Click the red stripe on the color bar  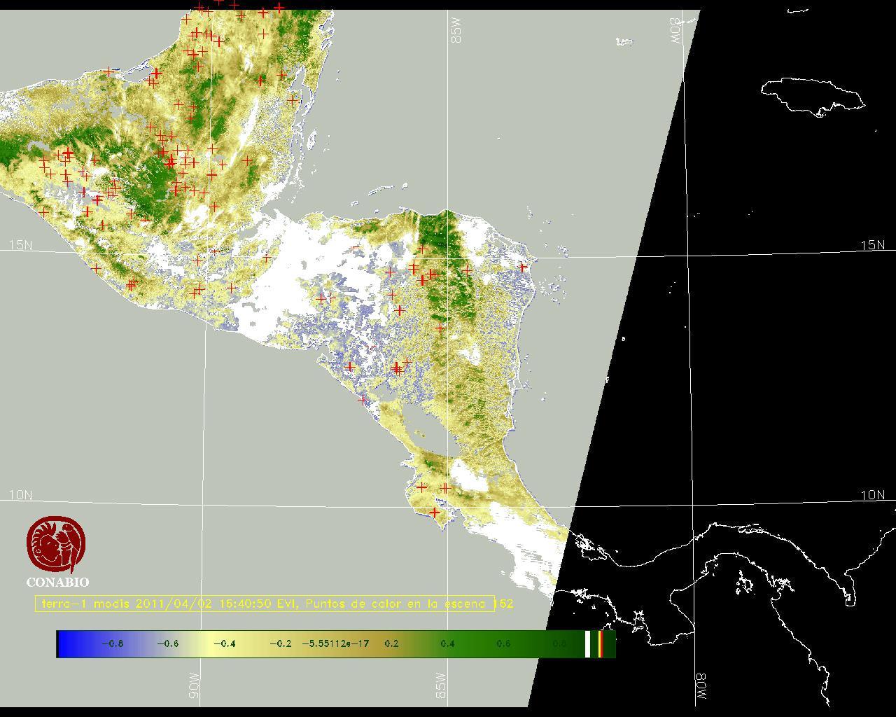(601, 643)
